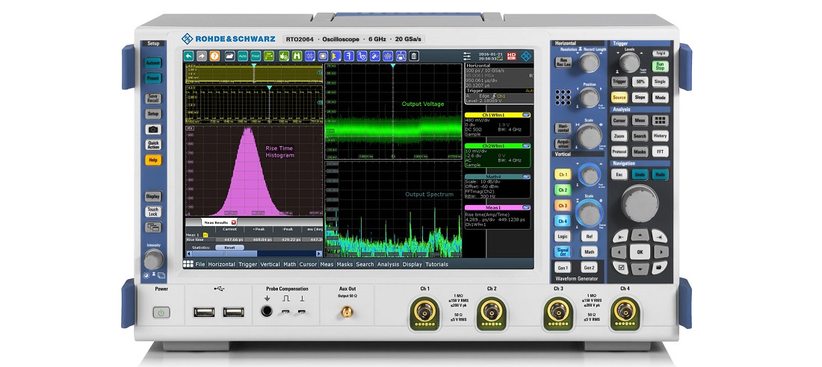
Task: Push the Quick Action button
Action: click(x=153, y=145)
